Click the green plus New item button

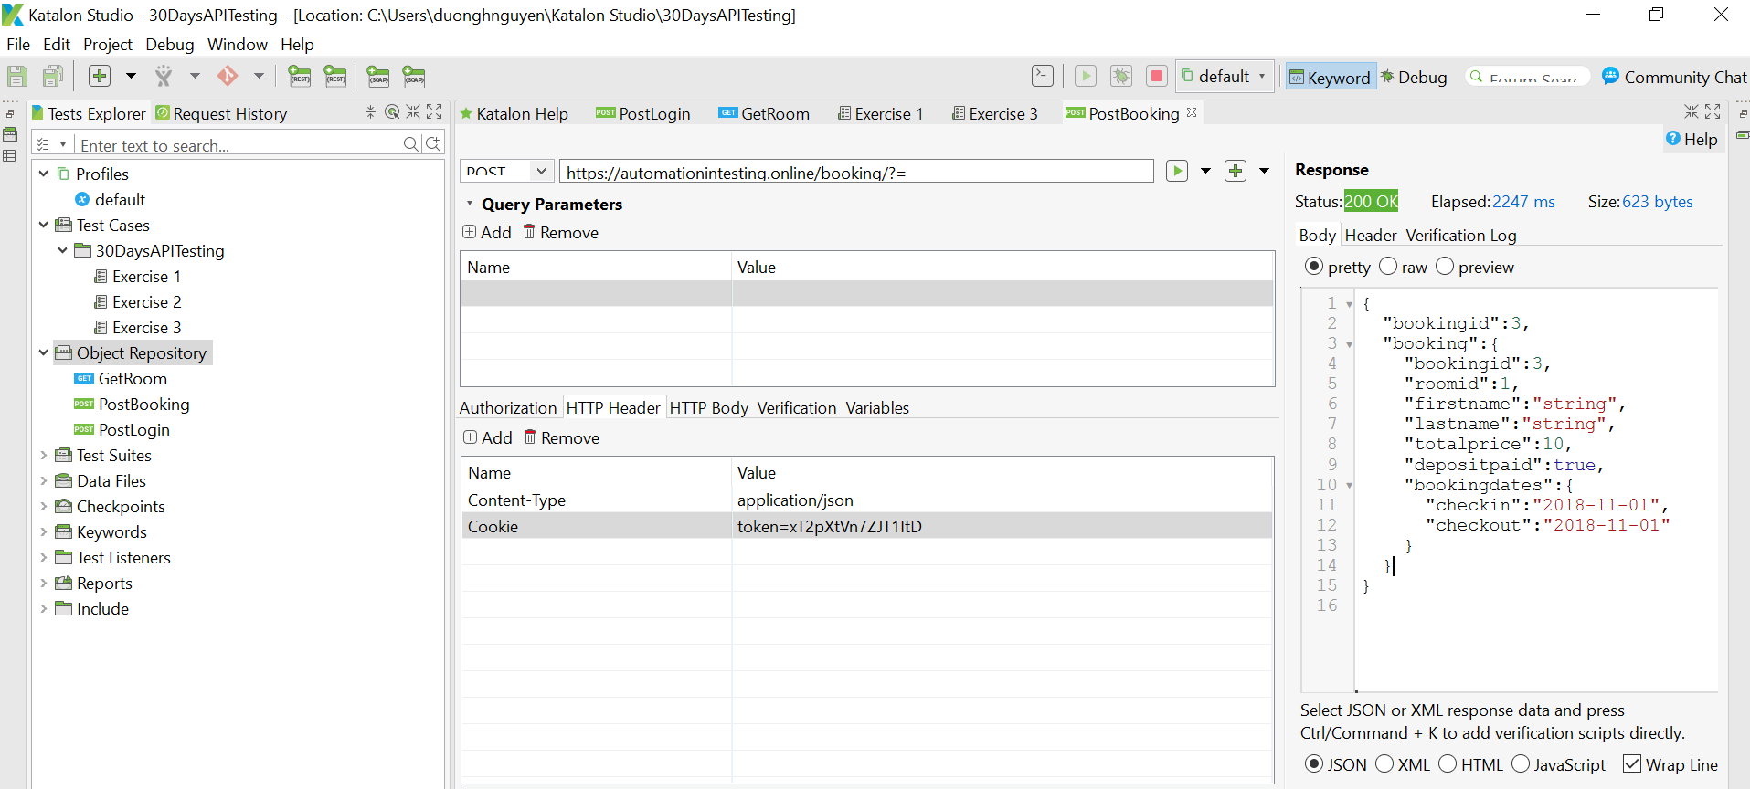click(x=100, y=76)
